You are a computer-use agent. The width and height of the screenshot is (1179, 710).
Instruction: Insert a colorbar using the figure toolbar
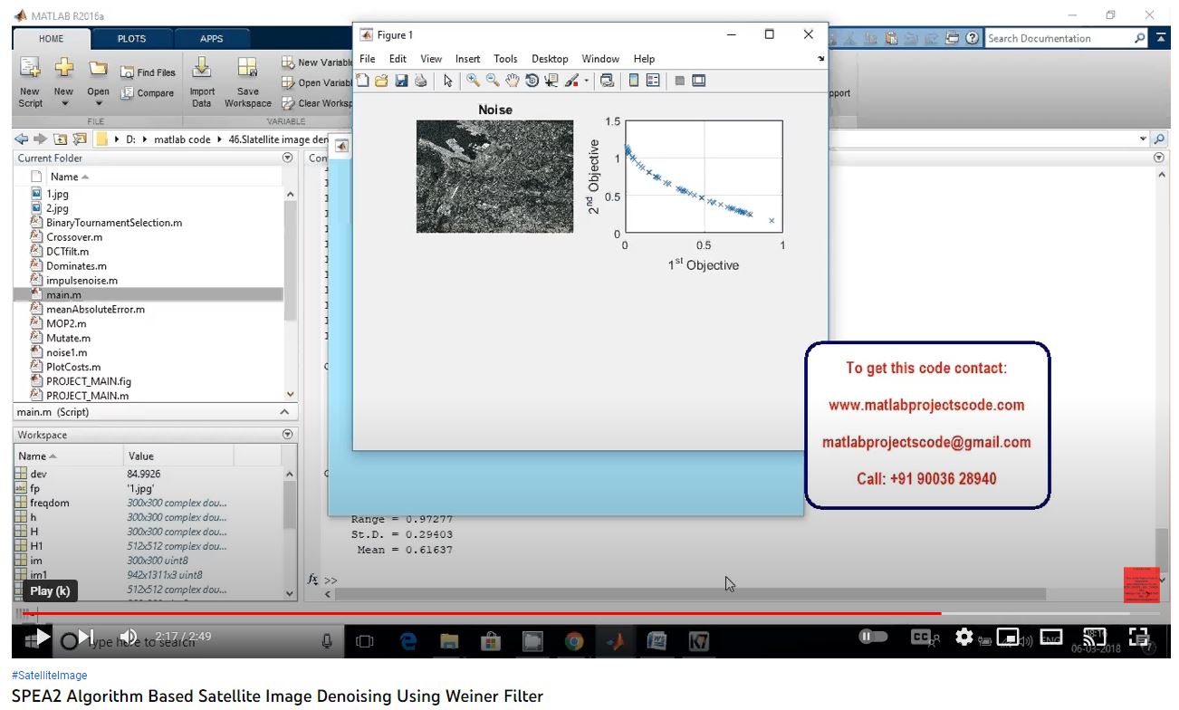634,81
